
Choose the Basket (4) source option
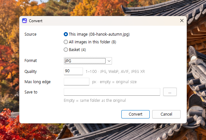pos(75,50)
